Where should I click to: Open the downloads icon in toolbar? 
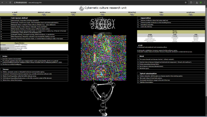coord(197,2)
